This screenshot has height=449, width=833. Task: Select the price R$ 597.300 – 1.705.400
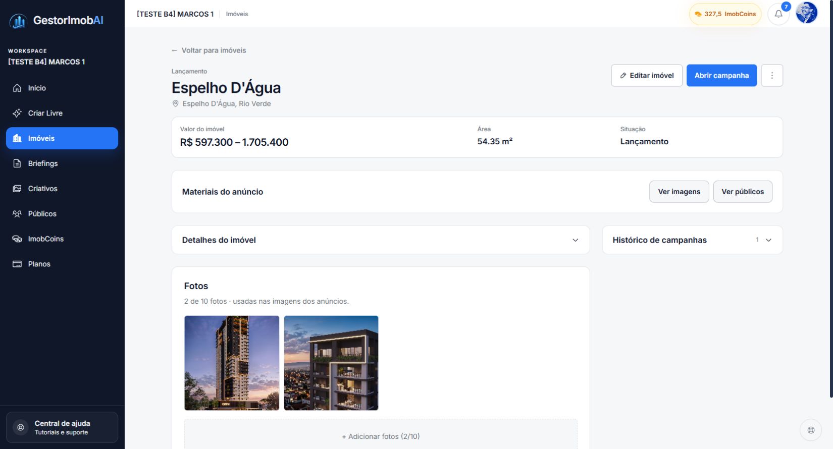234,142
